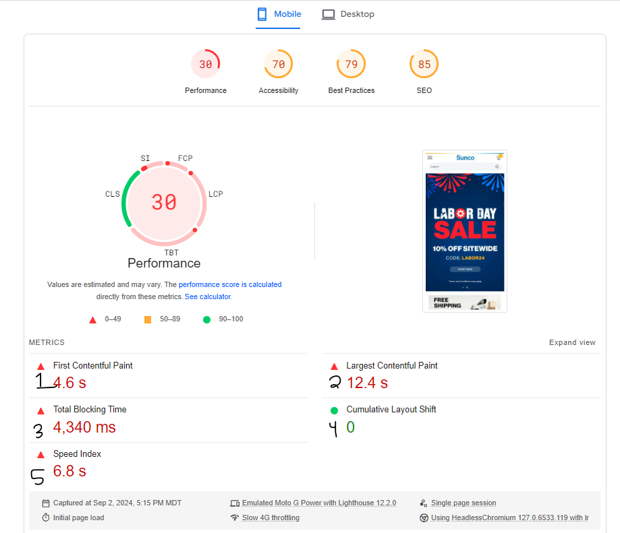Switch to the Mobile tab
This screenshot has width=620, height=533.
(279, 15)
